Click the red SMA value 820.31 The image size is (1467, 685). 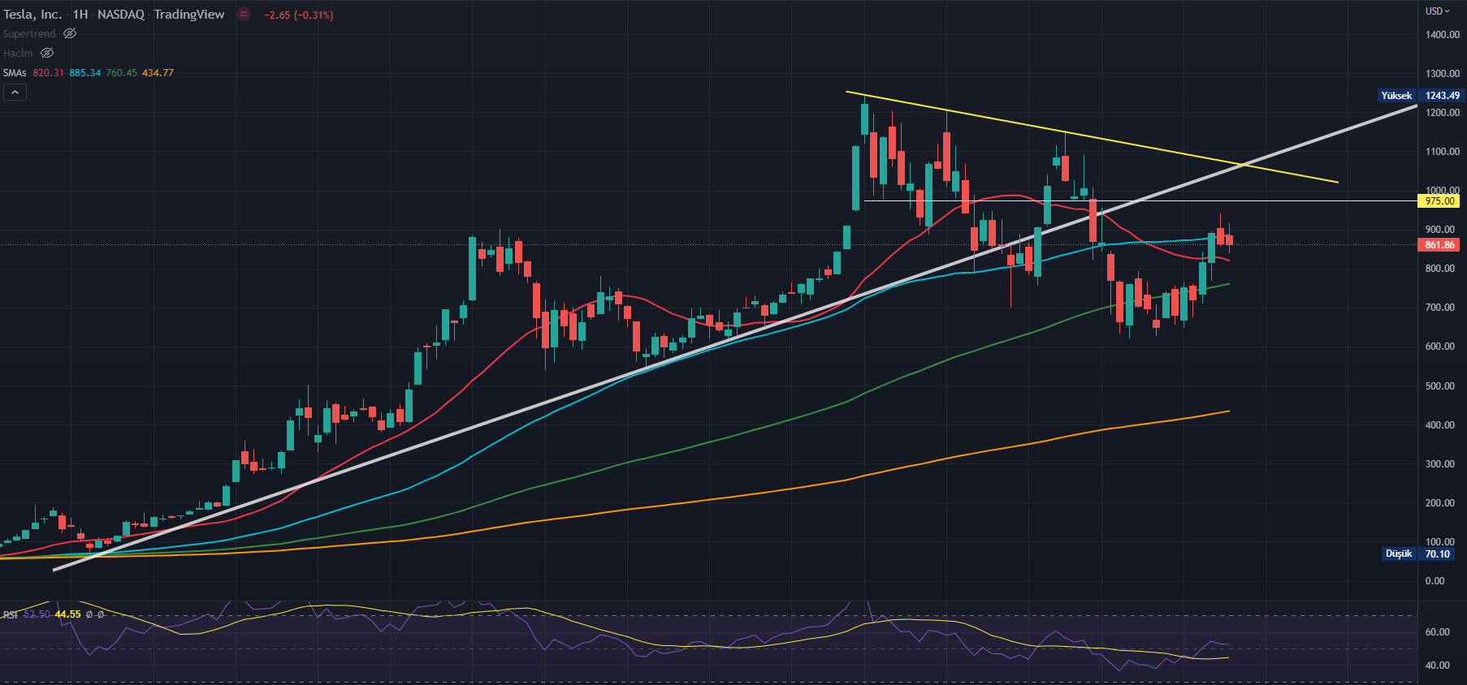(48, 72)
